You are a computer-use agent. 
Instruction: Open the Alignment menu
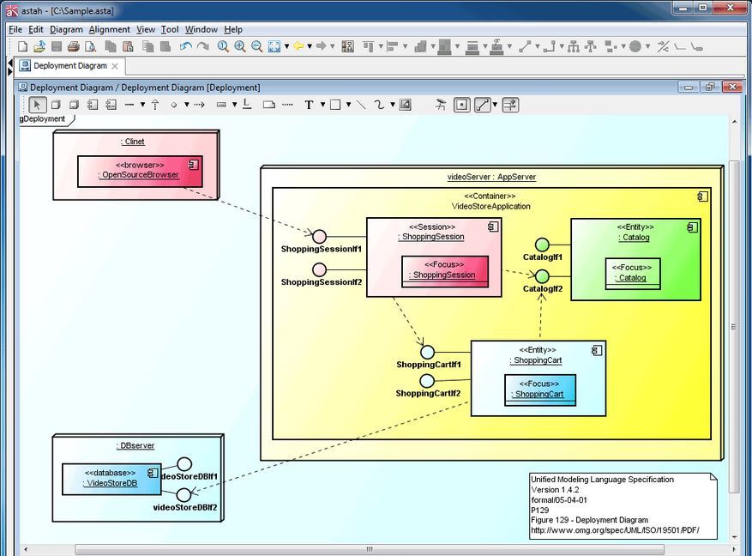[109, 29]
